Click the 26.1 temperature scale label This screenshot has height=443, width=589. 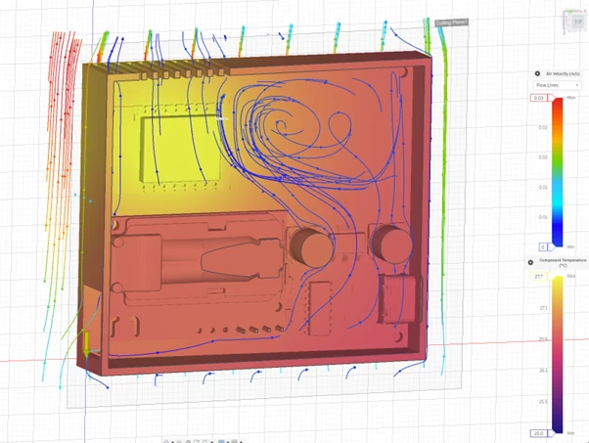pos(543,371)
